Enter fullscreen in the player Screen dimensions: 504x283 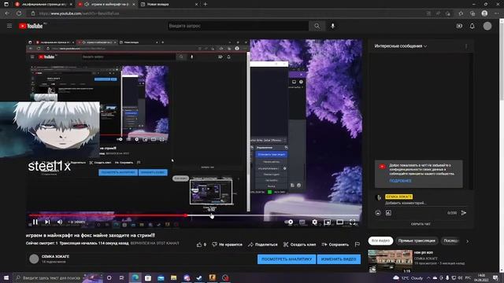coord(352,222)
